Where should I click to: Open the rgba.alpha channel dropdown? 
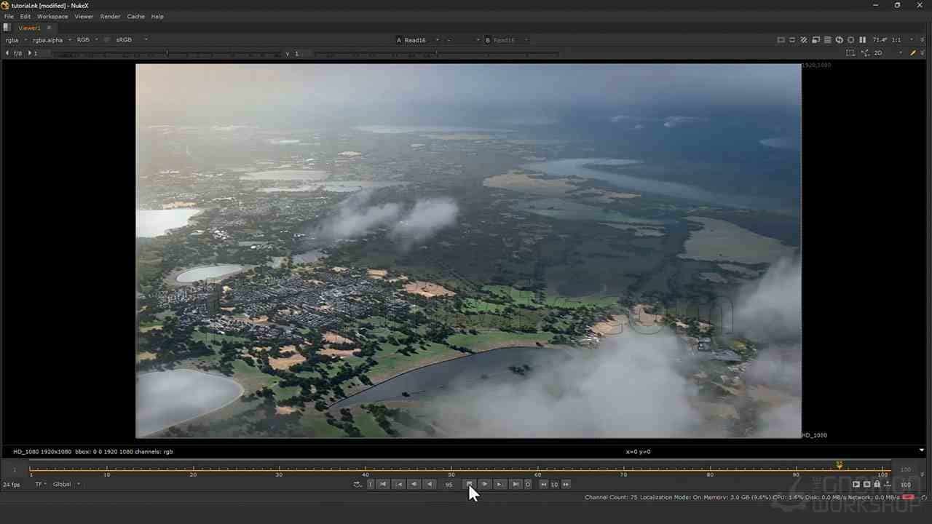tap(52, 40)
